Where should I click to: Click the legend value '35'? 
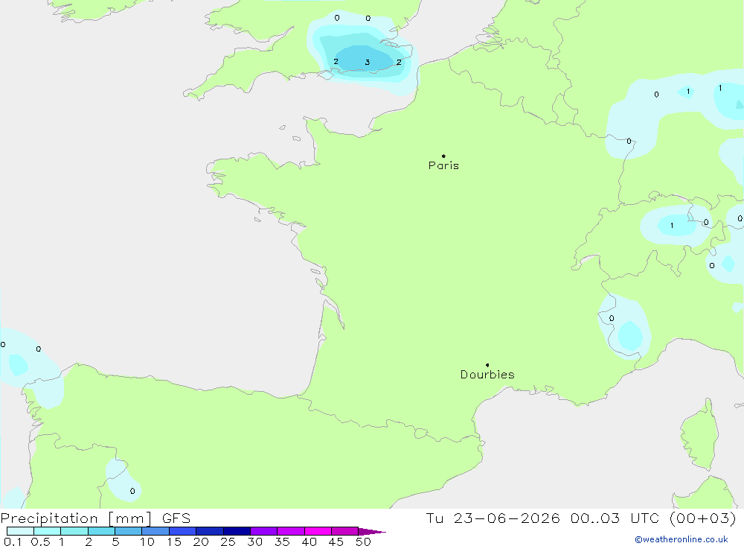(x=282, y=542)
